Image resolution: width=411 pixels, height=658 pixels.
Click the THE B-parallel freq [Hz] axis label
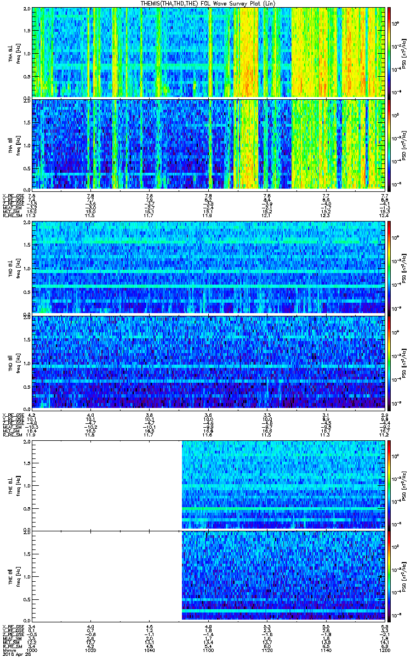[x=18, y=576]
